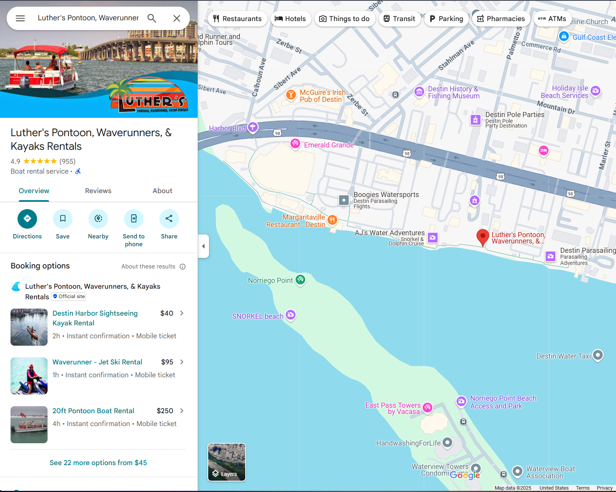Viewport: 616px width, 492px height.
Task: Select Gulf Coast Ele charging marker
Action: (x=564, y=37)
